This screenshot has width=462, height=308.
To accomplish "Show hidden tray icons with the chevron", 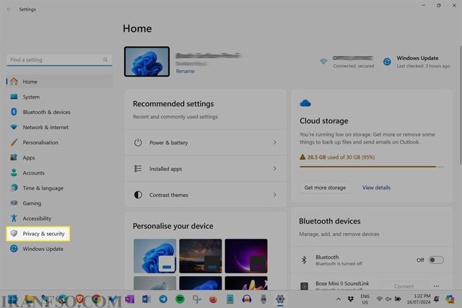I will pos(339,299).
